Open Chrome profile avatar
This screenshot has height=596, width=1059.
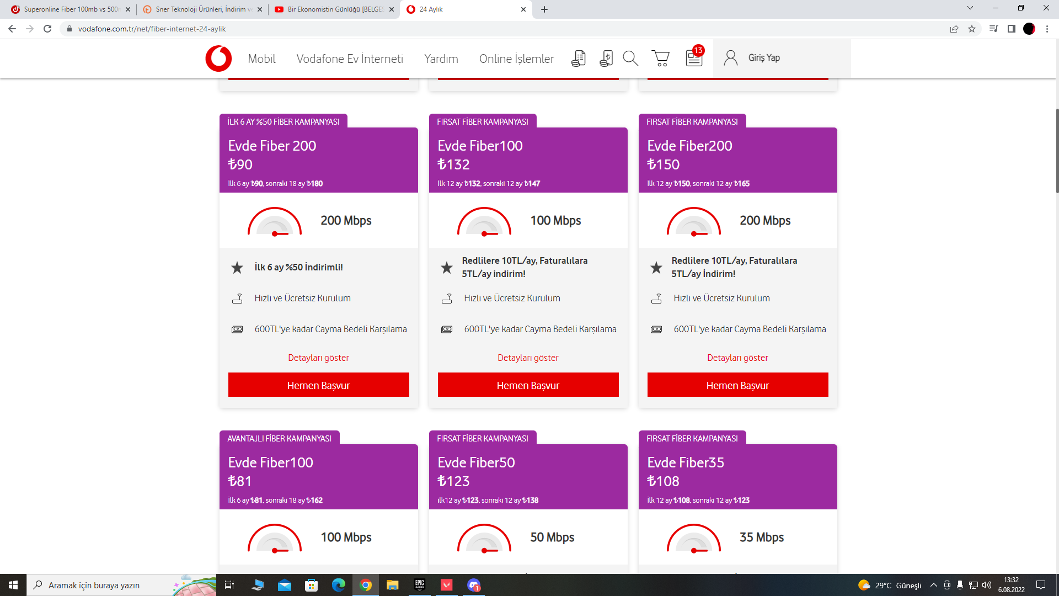point(1029,29)
